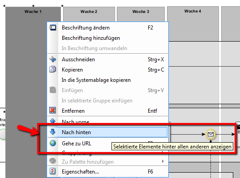Click the envelope message event in diagram
Screen dimensions: 240x178
pos(210,134)
